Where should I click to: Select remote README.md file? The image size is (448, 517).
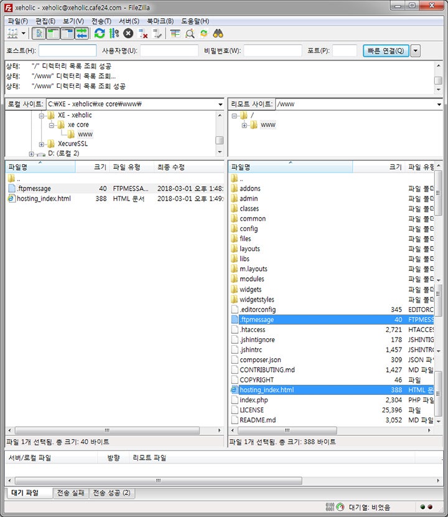(332, 420)
